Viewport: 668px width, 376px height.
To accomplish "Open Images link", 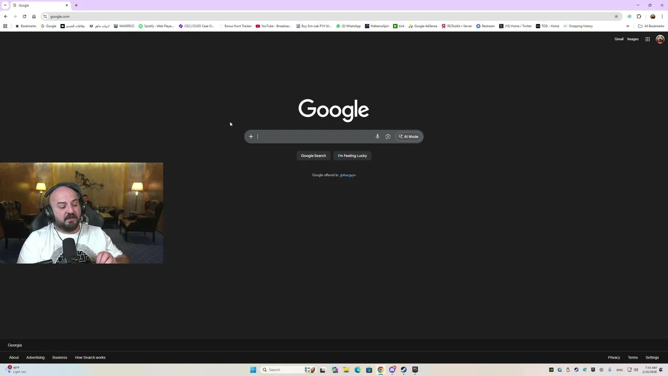I will tap(633, 39).
